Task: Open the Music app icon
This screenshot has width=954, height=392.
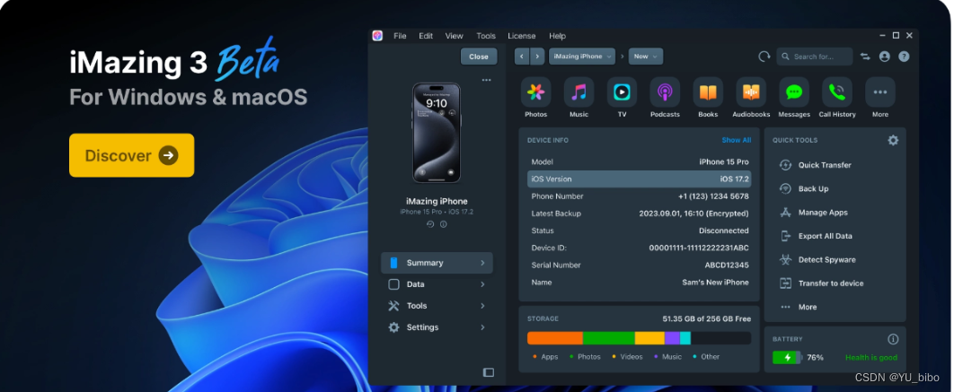Action: click(x=579, y=92)
